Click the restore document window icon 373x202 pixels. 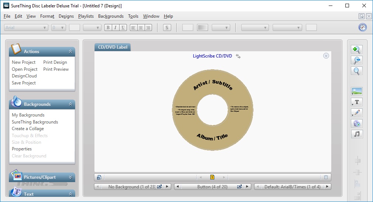[x=362, y=16]
